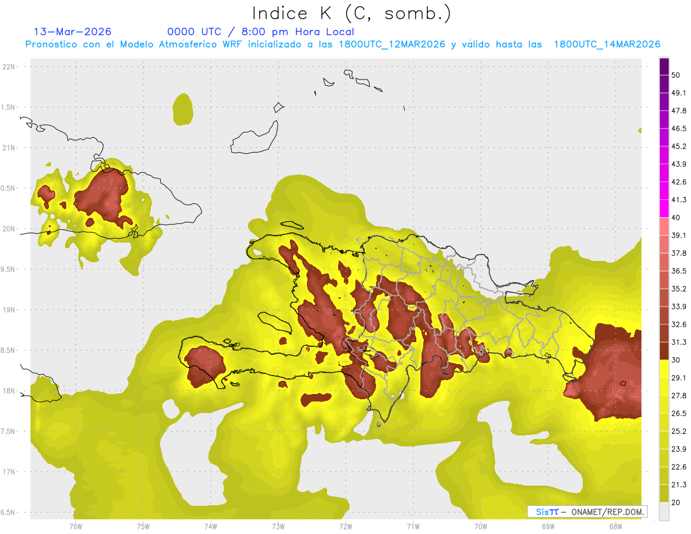Viewport: 691px width, 534px height.
Task: Click the color bar label '27.8'
Action: [x=679, y=396]
